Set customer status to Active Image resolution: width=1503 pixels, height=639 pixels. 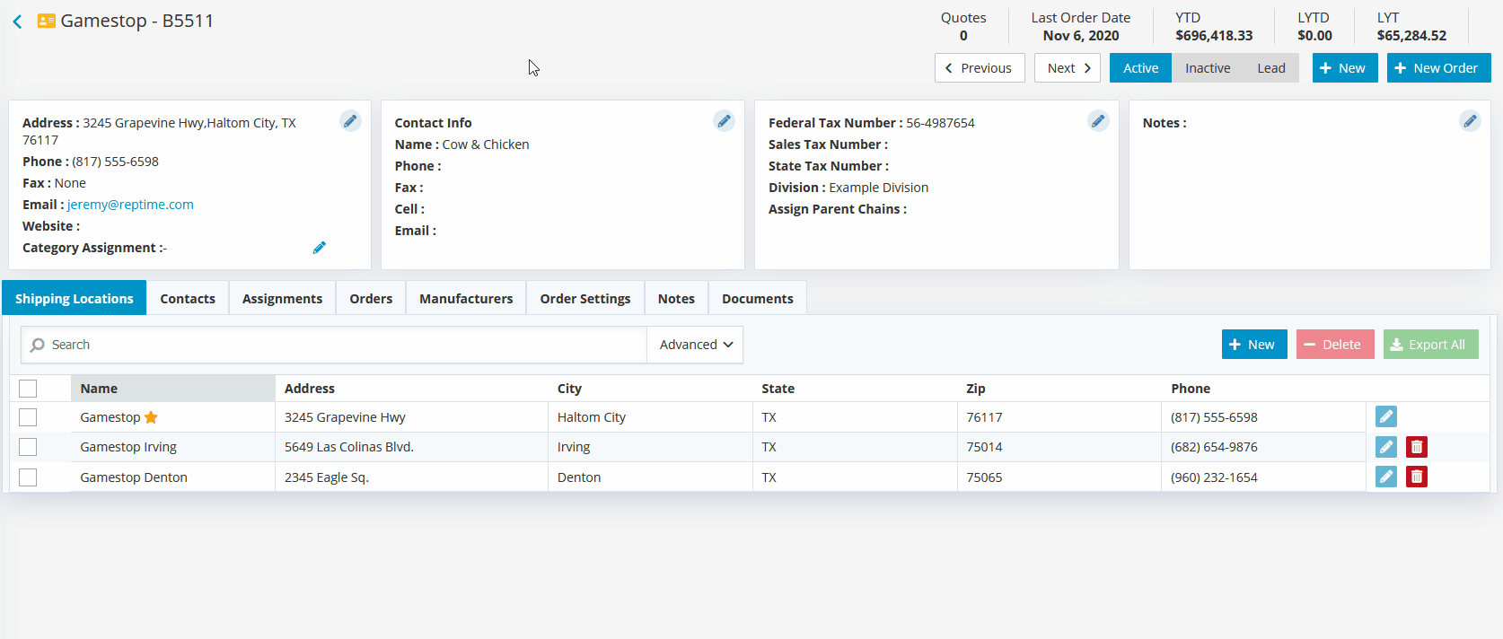pos(1140,68)
